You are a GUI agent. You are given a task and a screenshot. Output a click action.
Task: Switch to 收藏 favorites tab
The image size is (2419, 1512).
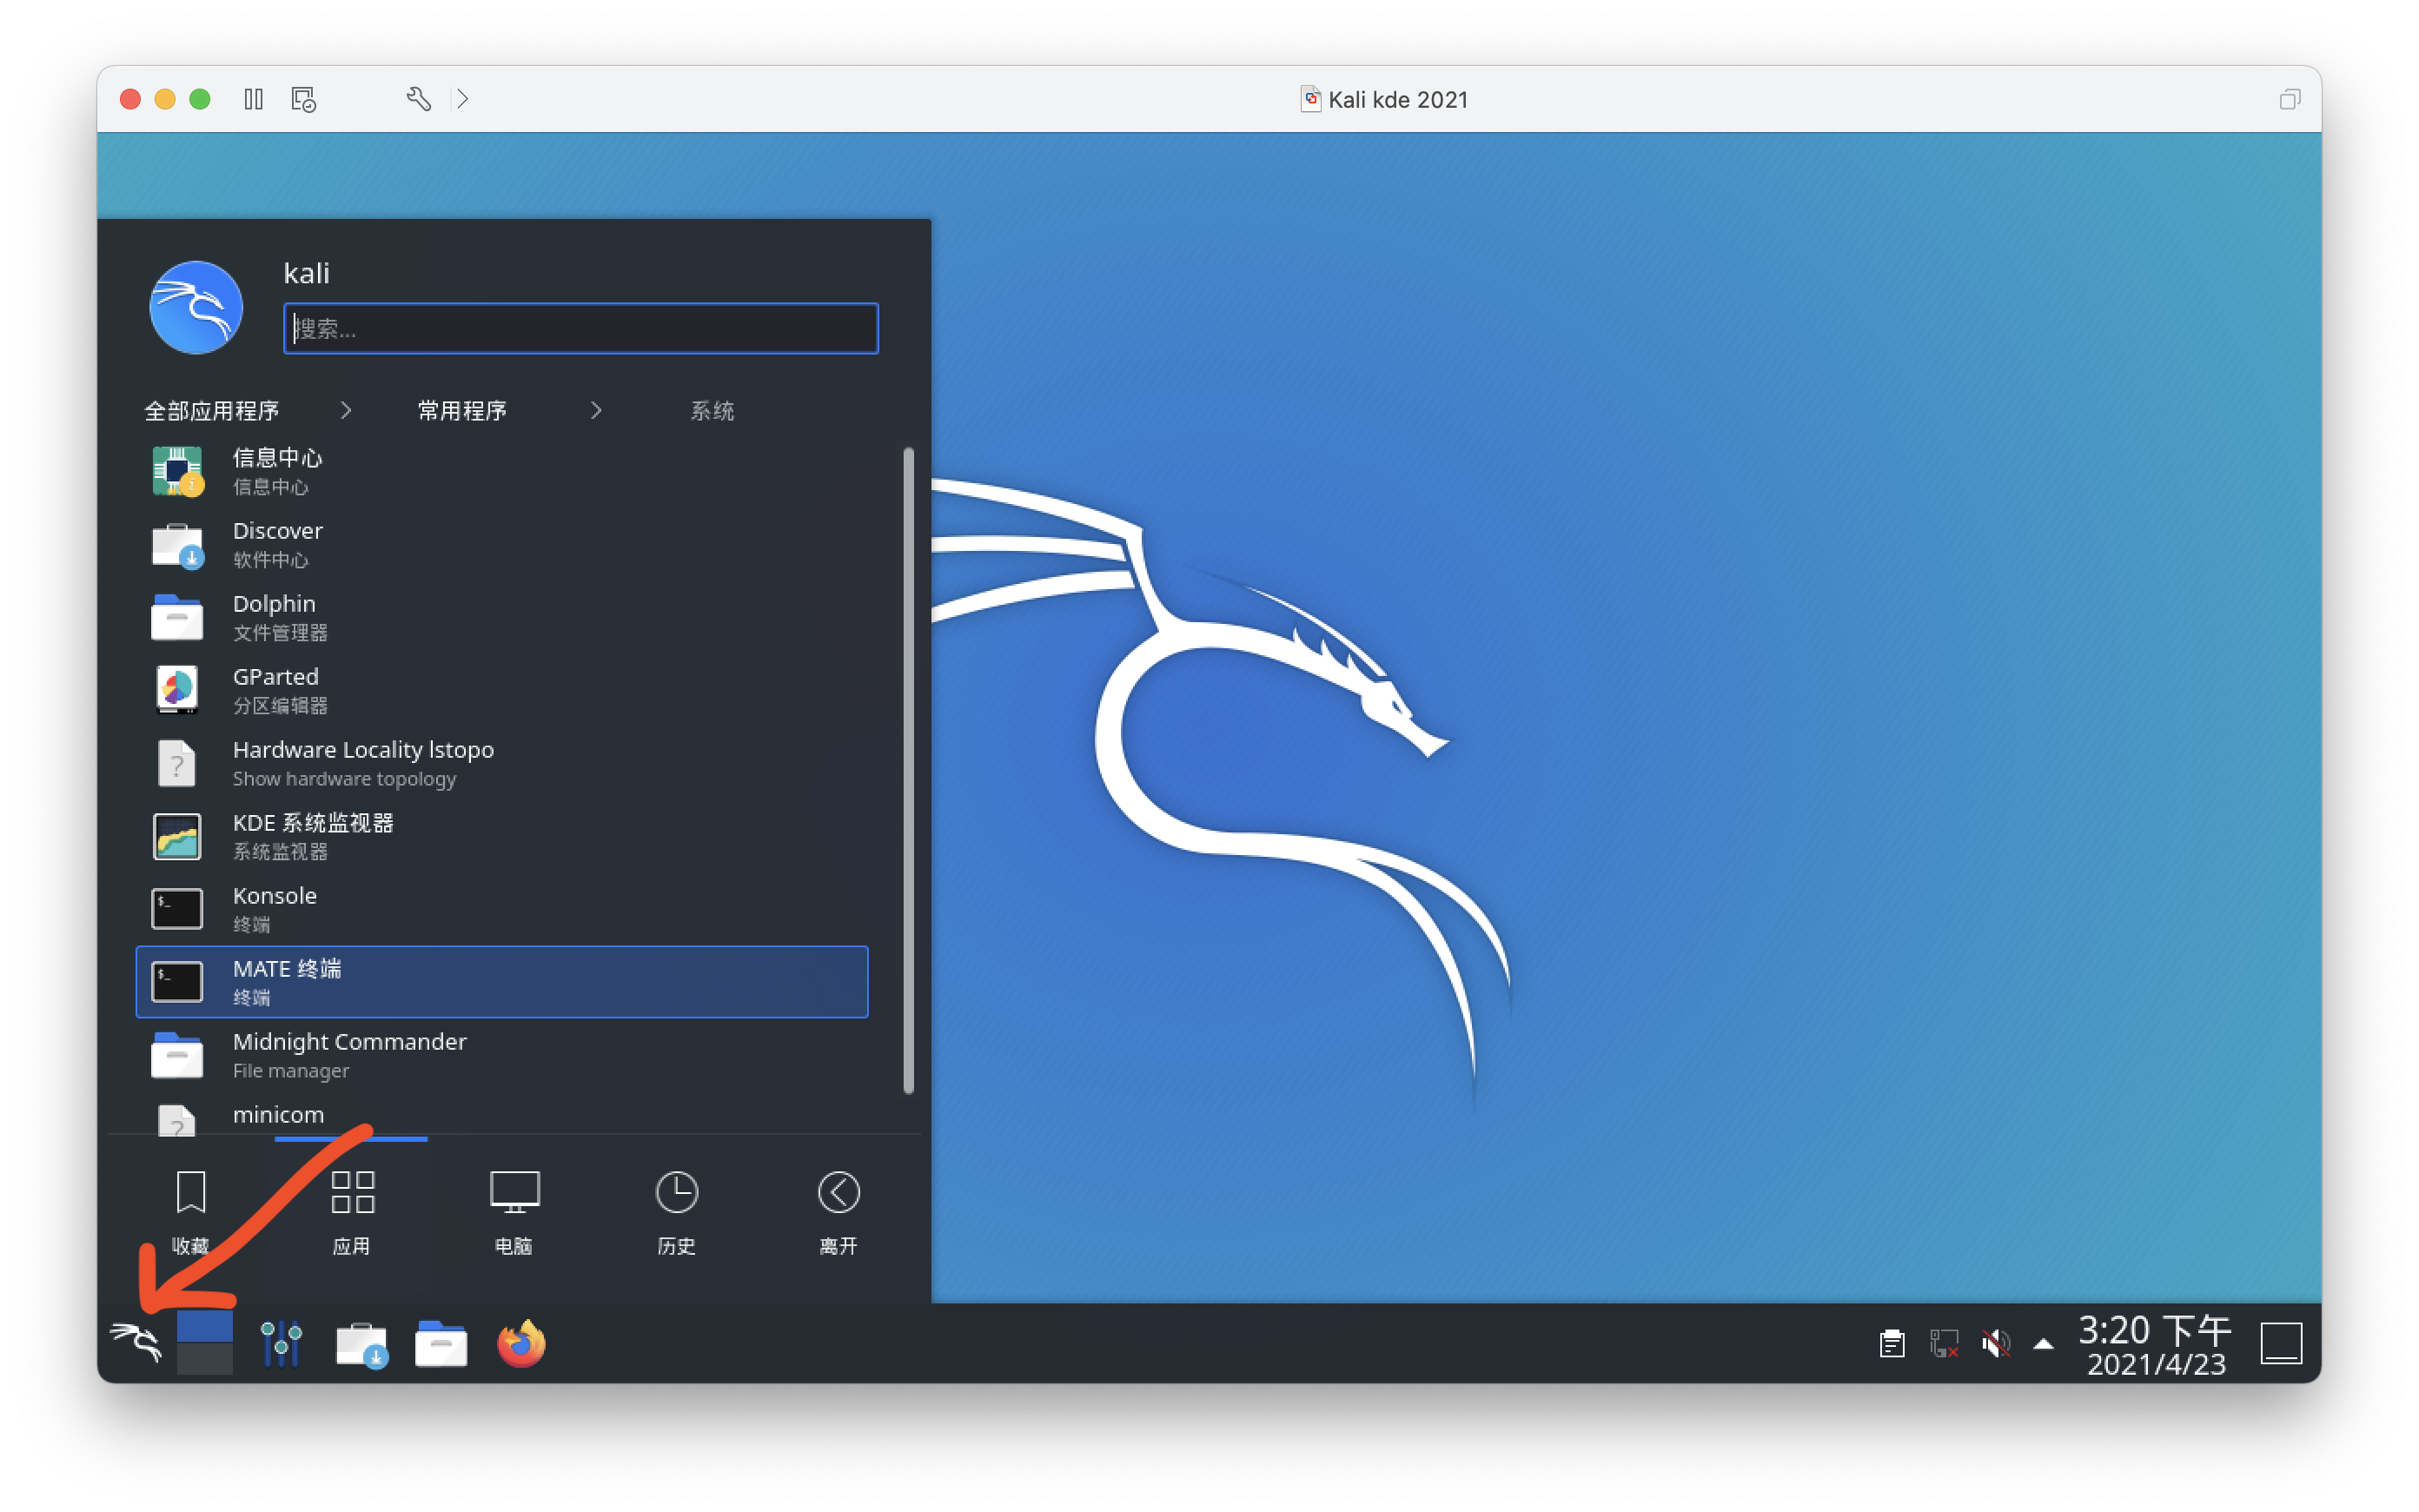tap(190, 1212)
